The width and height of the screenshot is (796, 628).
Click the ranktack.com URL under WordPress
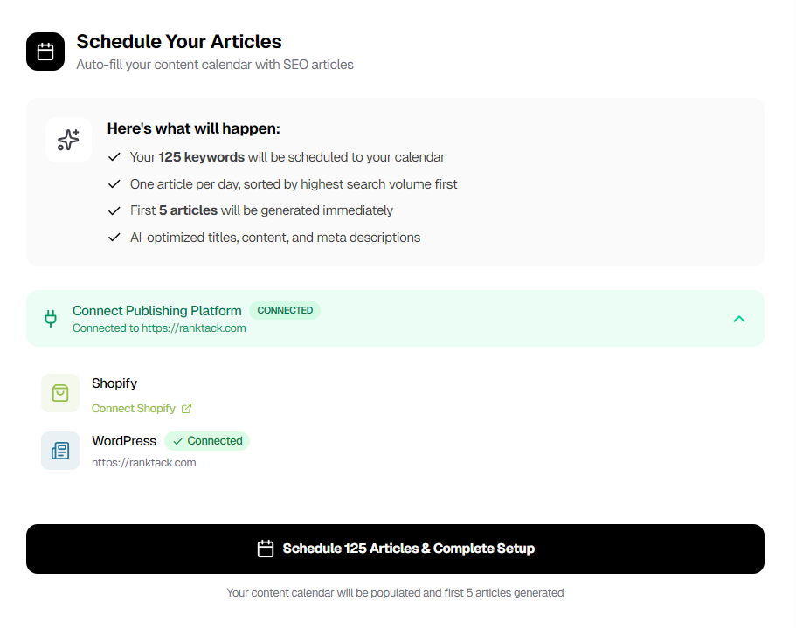click(144, 463)
